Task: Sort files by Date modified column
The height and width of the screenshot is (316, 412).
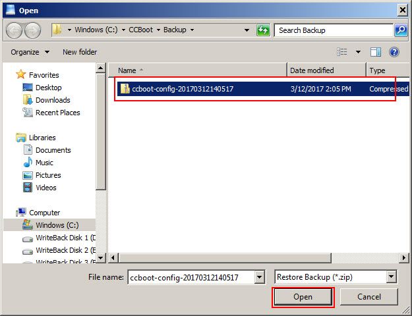Action: (326, 70)
